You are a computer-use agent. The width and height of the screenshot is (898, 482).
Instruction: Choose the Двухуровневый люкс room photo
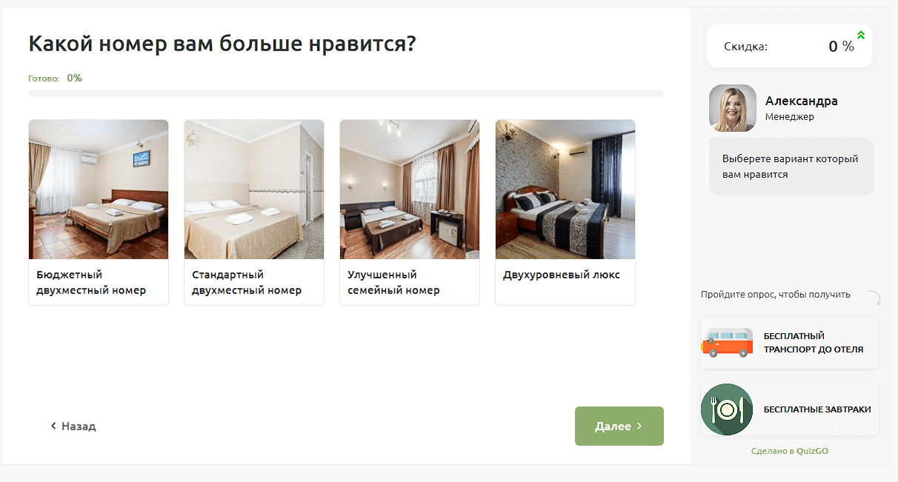pos(565,190)
